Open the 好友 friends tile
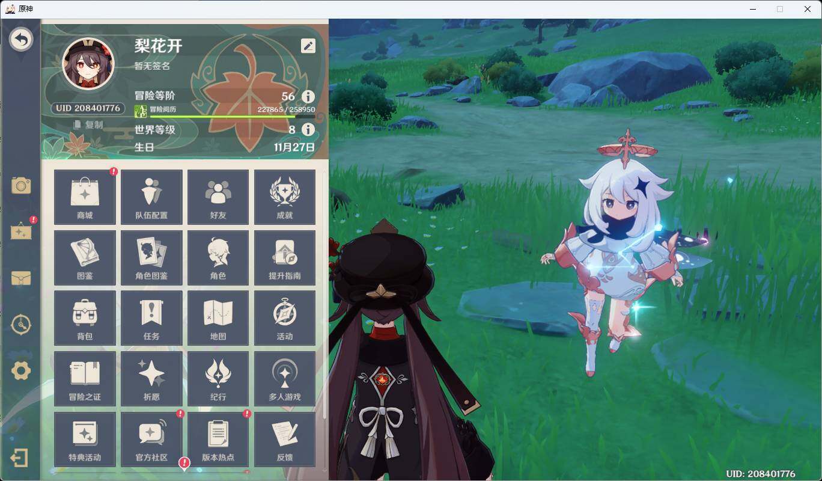822x481 pixels. 218,197
